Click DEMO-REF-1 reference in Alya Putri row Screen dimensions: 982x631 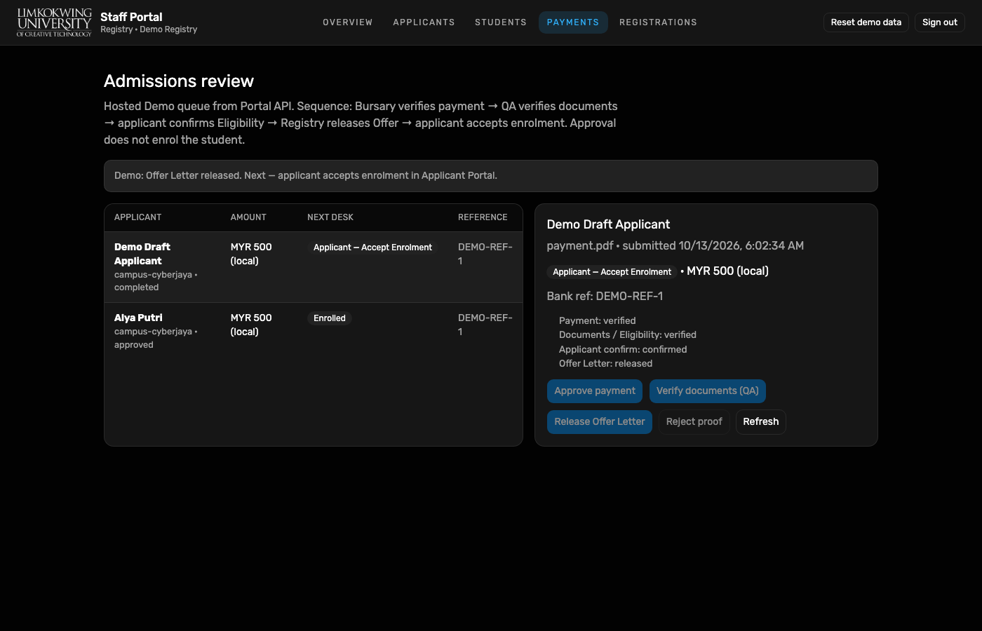(485, 325)
